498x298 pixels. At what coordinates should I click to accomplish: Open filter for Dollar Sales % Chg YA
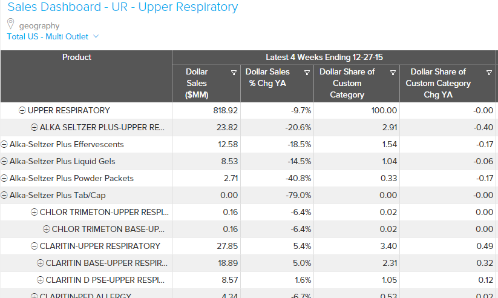(x=307, y=73)
